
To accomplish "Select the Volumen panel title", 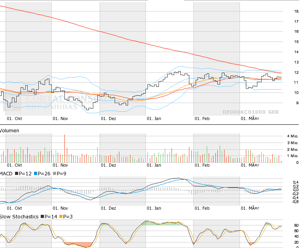I will (x=9, y=130).
